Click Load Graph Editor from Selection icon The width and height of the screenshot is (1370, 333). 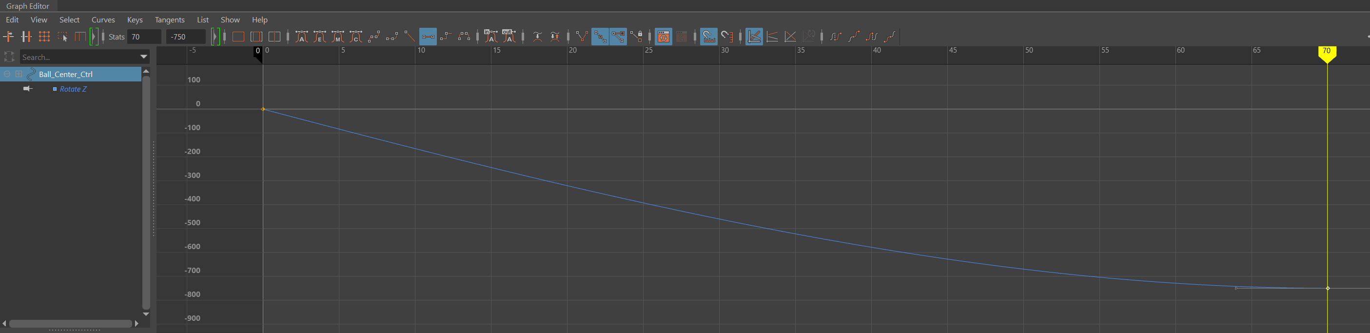coord(681,37)
